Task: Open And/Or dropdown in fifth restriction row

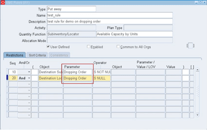Action: tap(29, 97)
